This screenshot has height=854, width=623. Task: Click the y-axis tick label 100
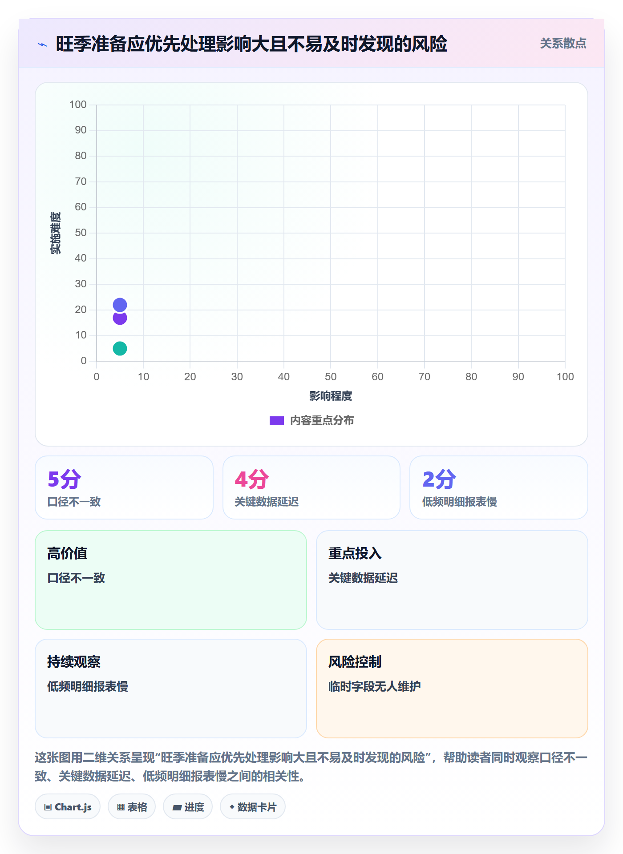78,105
